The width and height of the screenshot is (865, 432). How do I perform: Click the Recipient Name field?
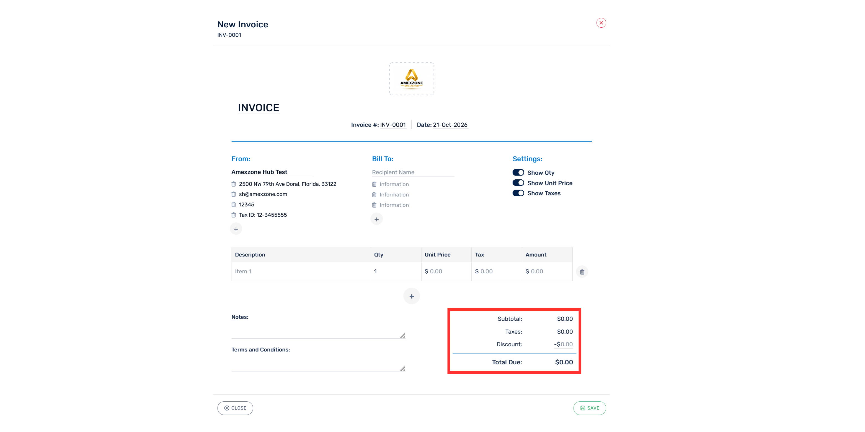pos(413,172)
